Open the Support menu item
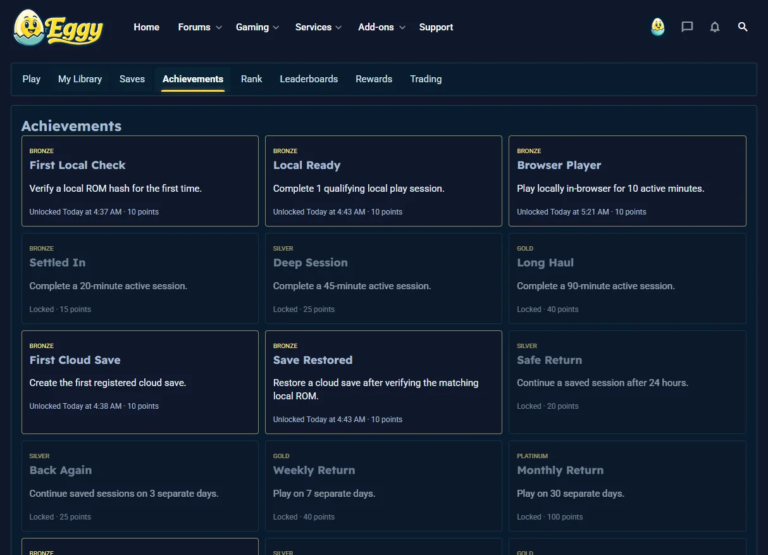 tap(437, 27)
